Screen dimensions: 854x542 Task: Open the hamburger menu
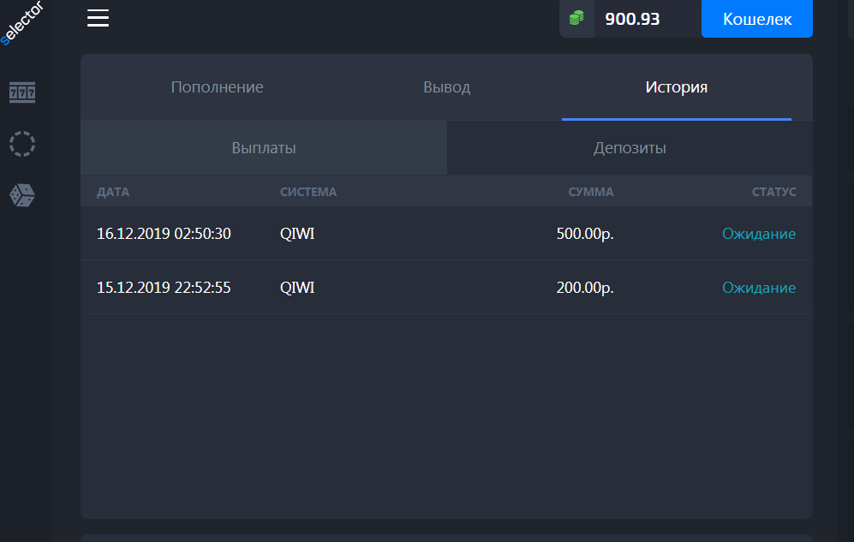99,18
